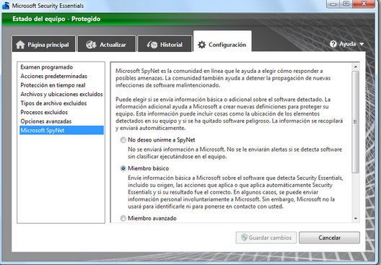Open the Historial tab
The image size is (381, 265).
click(165, 44)
